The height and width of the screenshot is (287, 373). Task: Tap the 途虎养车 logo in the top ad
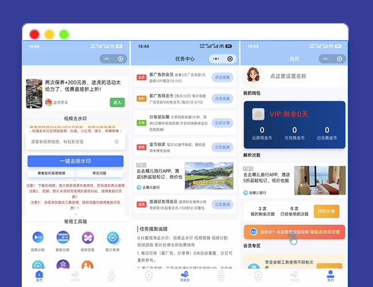(49, 102)
